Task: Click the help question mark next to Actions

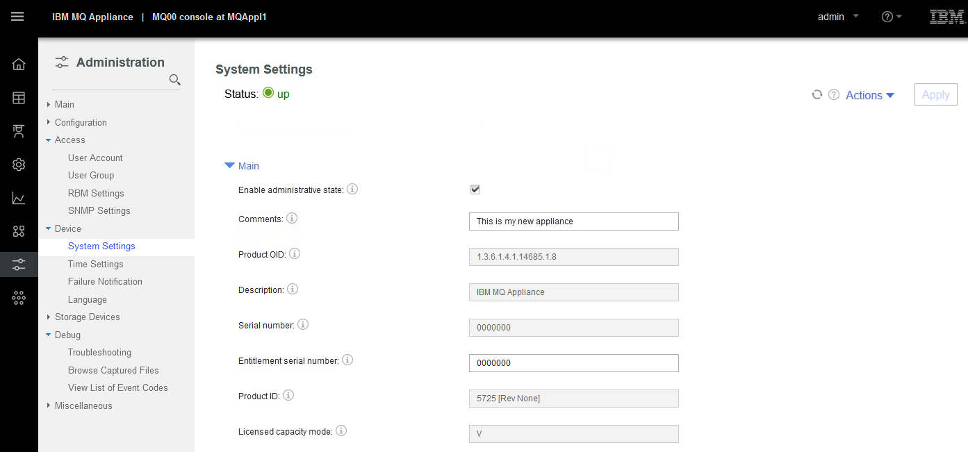Action: point(834,94)
